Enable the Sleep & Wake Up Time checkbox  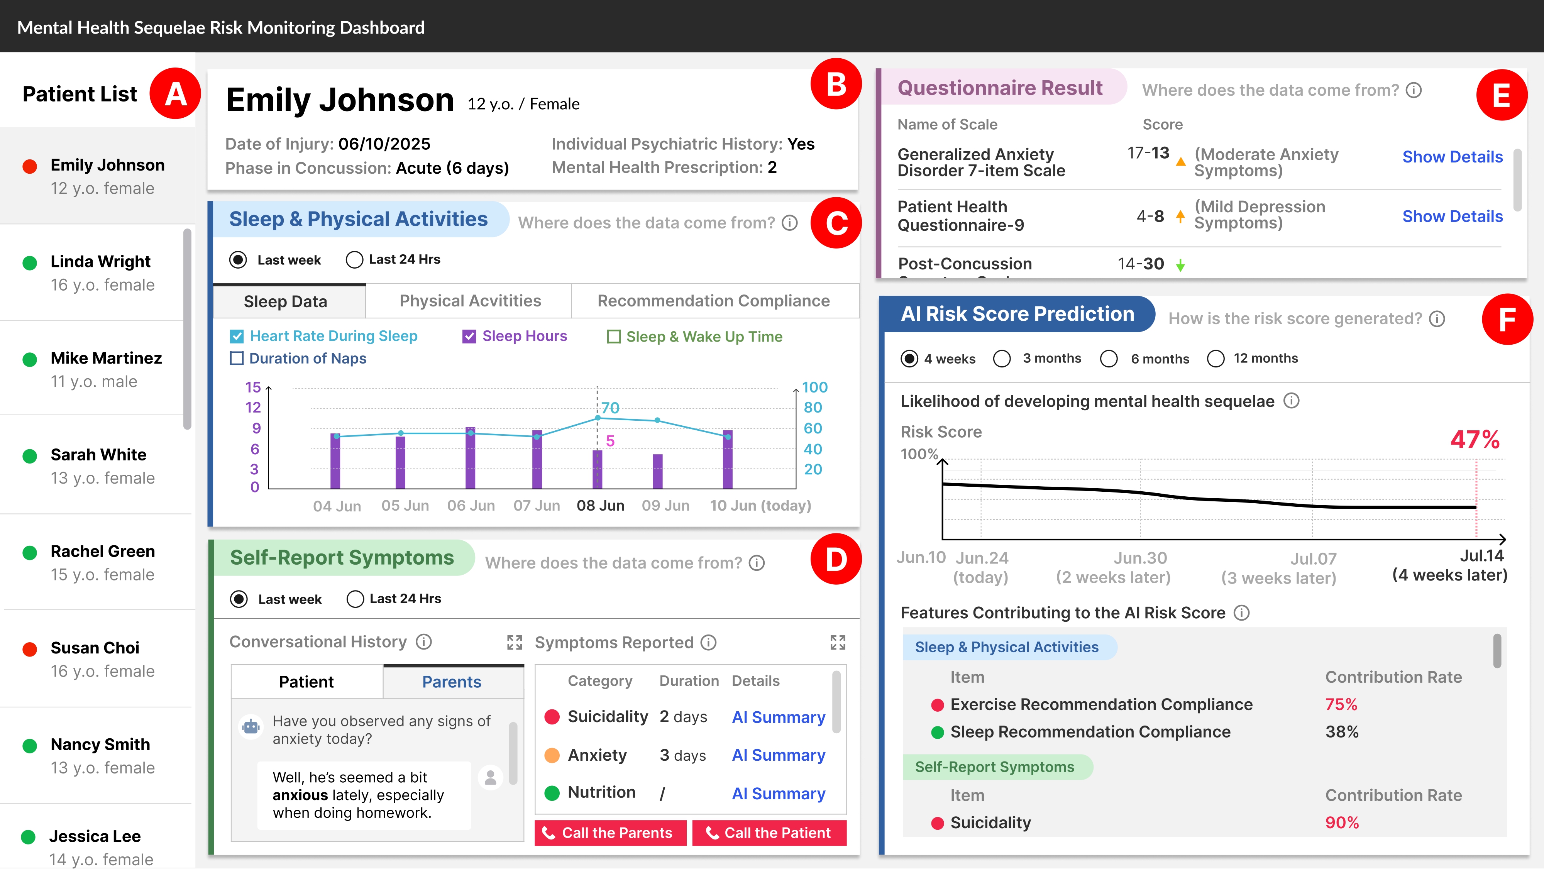click(613, 337)
